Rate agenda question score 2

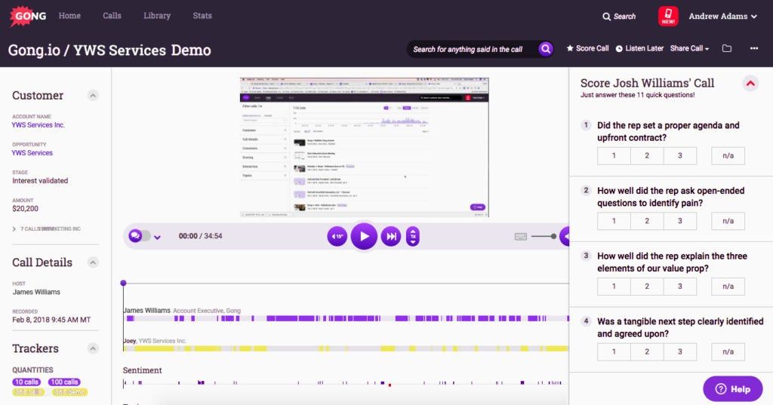647,155
